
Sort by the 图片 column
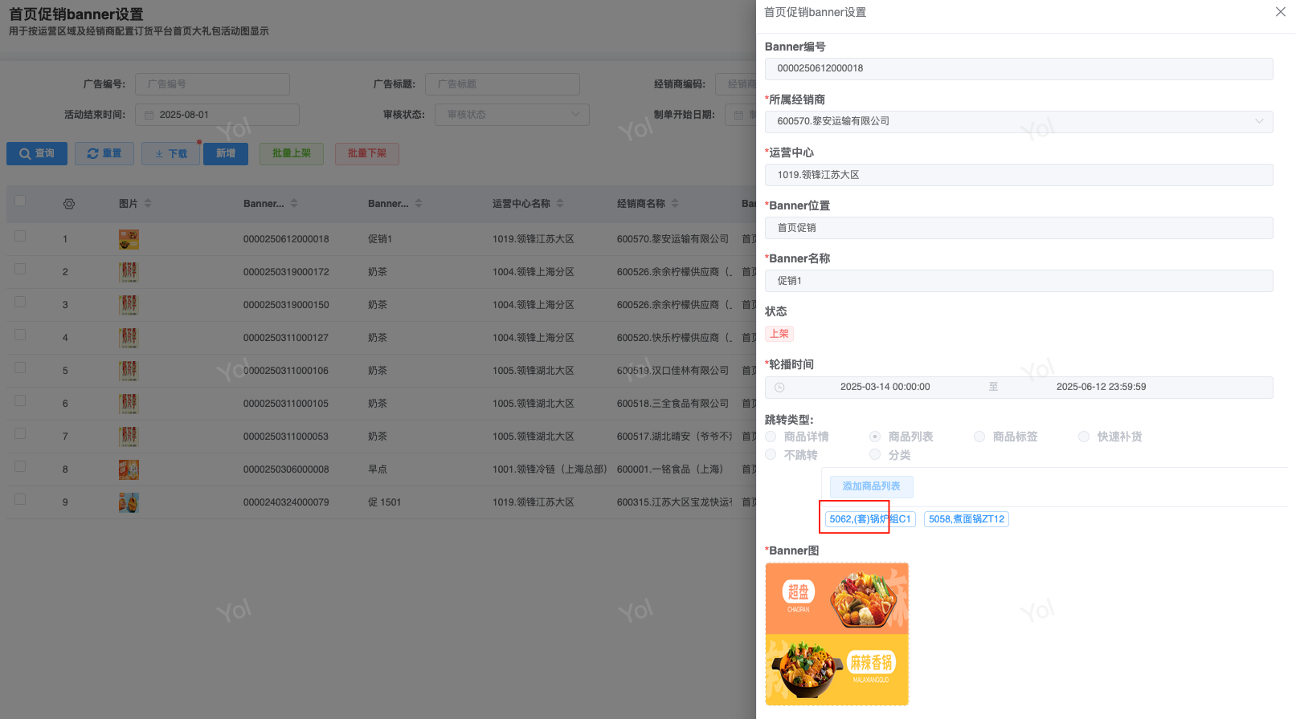148,204
